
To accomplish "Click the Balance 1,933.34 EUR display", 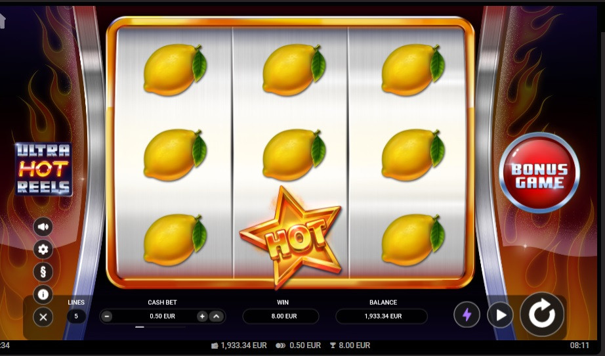I will coord(382,316).
